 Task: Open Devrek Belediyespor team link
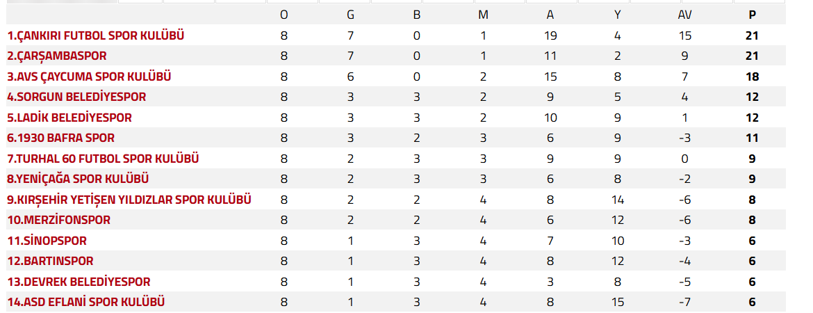coord(79,282)
